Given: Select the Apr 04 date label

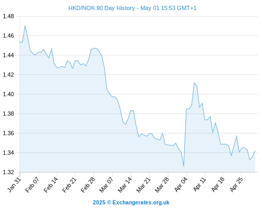Looking at the screenshot, I should click(181, 185).
